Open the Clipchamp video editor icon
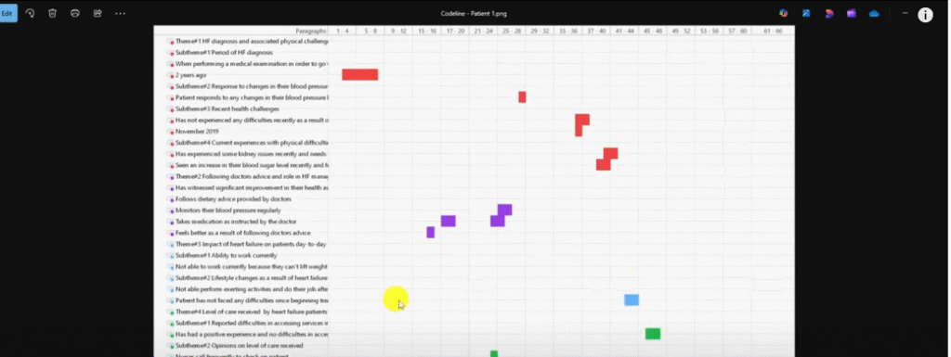The image size is (951, 357). click(x=829, y=13)
